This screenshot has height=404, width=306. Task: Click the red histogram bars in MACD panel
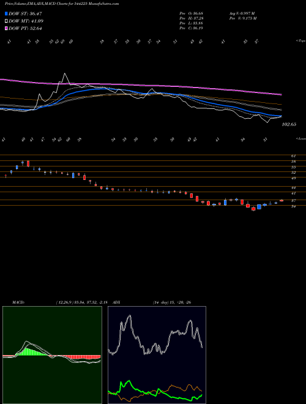tap(82, 357)
